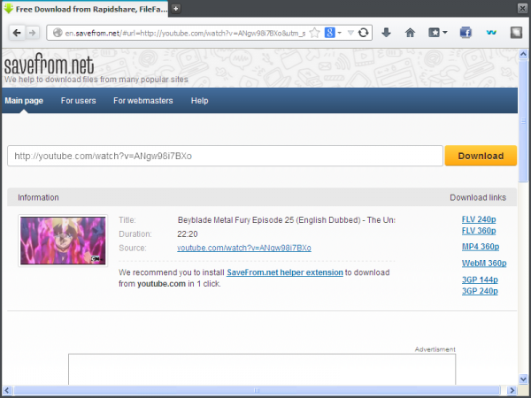Image resolution: width=531 pixels, height=398 pixels.
Task: Download the WebM 360p link
Action: point(484,263)
